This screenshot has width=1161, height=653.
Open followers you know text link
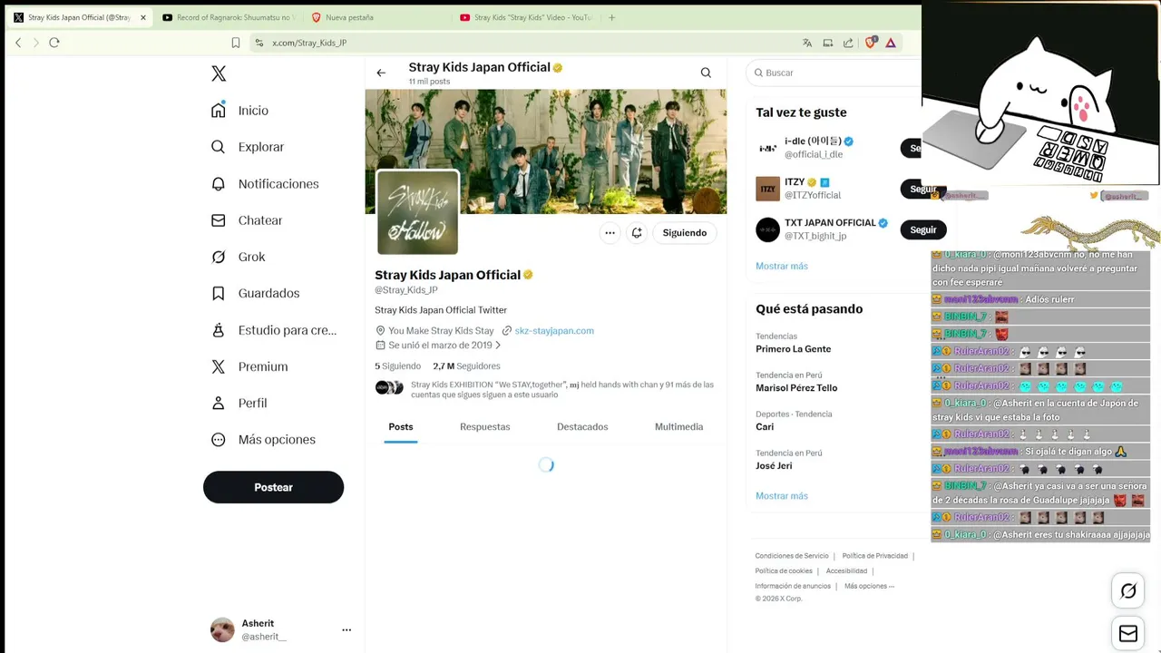coord(562,389)
